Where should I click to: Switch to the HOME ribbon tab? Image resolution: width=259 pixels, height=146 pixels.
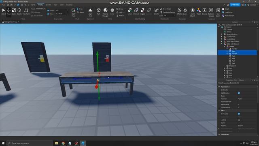(33, 5)
